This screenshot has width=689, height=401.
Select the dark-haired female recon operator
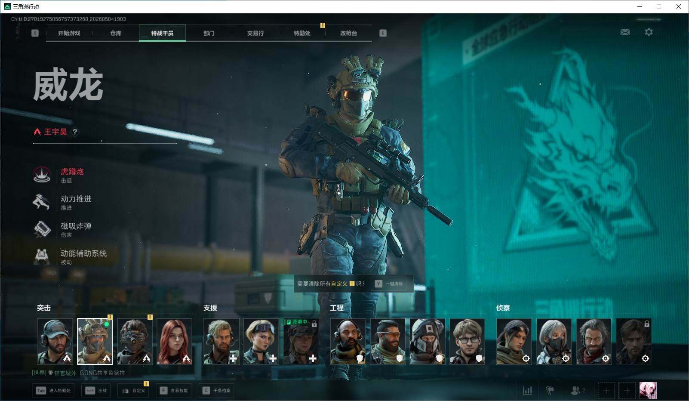pyautogui.click(x=514, y=341)
